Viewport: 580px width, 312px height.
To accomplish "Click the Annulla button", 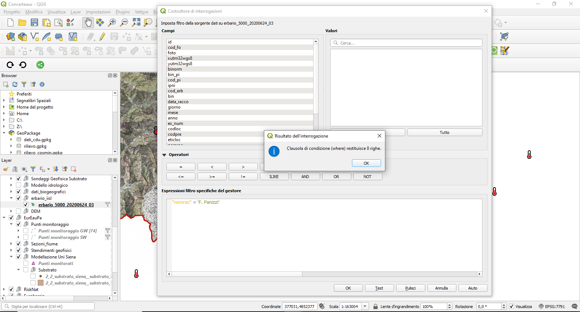I will tap(442, 288).
